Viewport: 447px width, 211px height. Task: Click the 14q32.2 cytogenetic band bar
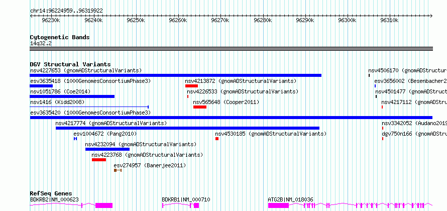[x=231, y=49]
